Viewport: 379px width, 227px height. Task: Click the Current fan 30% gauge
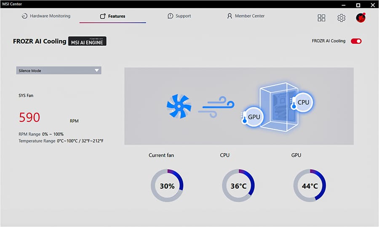(167, 186)
